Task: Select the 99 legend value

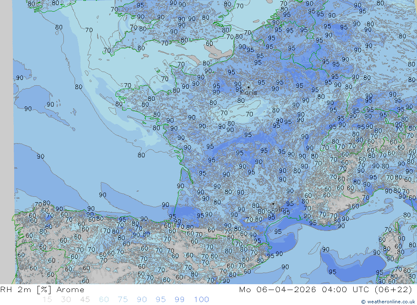Action: point(180,300)
